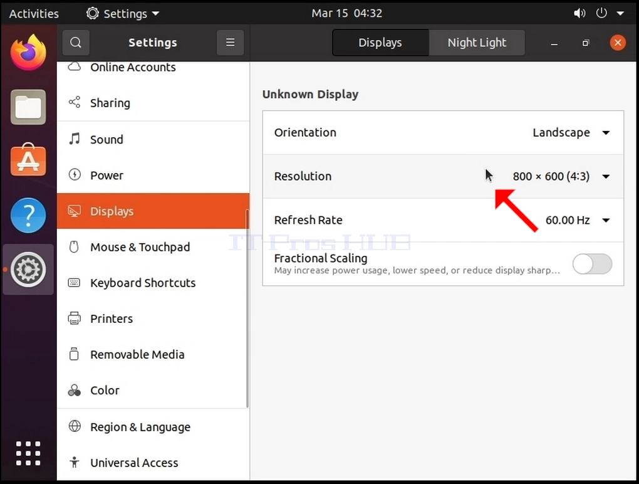Click the Region & Language globe icon
Viewport: 639px width, 484px height.
[x=75, y=426]
